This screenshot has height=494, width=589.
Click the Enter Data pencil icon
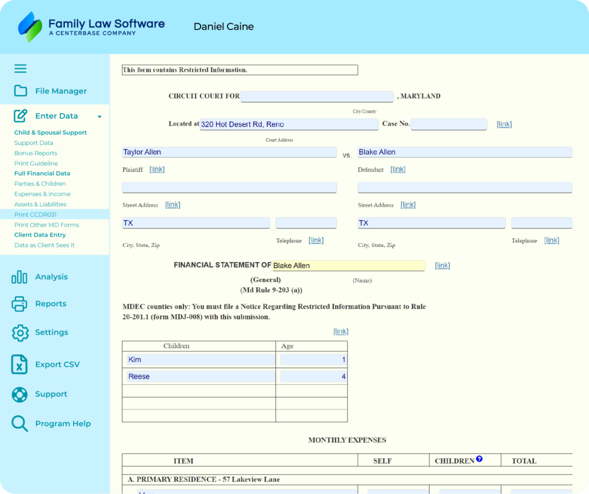21,116
